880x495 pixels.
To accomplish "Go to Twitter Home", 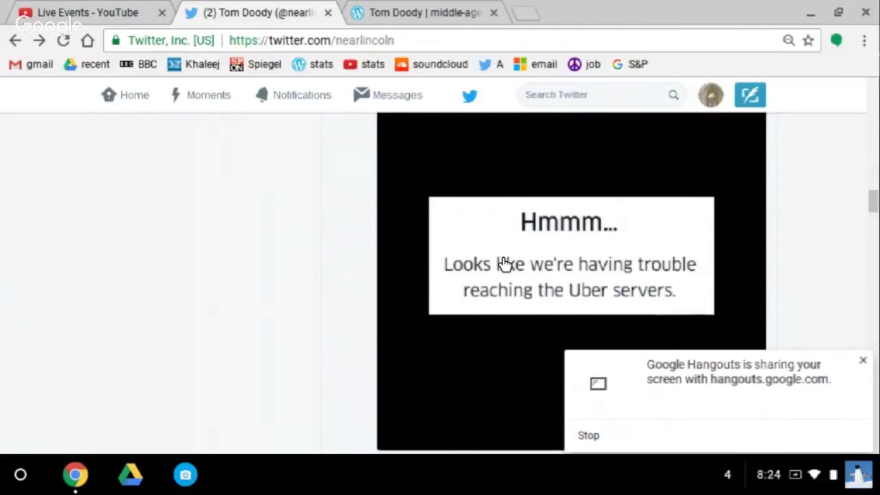I will point(125,95).
